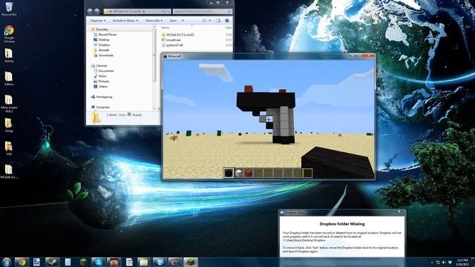Open the clock and date in the taskbar

point(462,262)
